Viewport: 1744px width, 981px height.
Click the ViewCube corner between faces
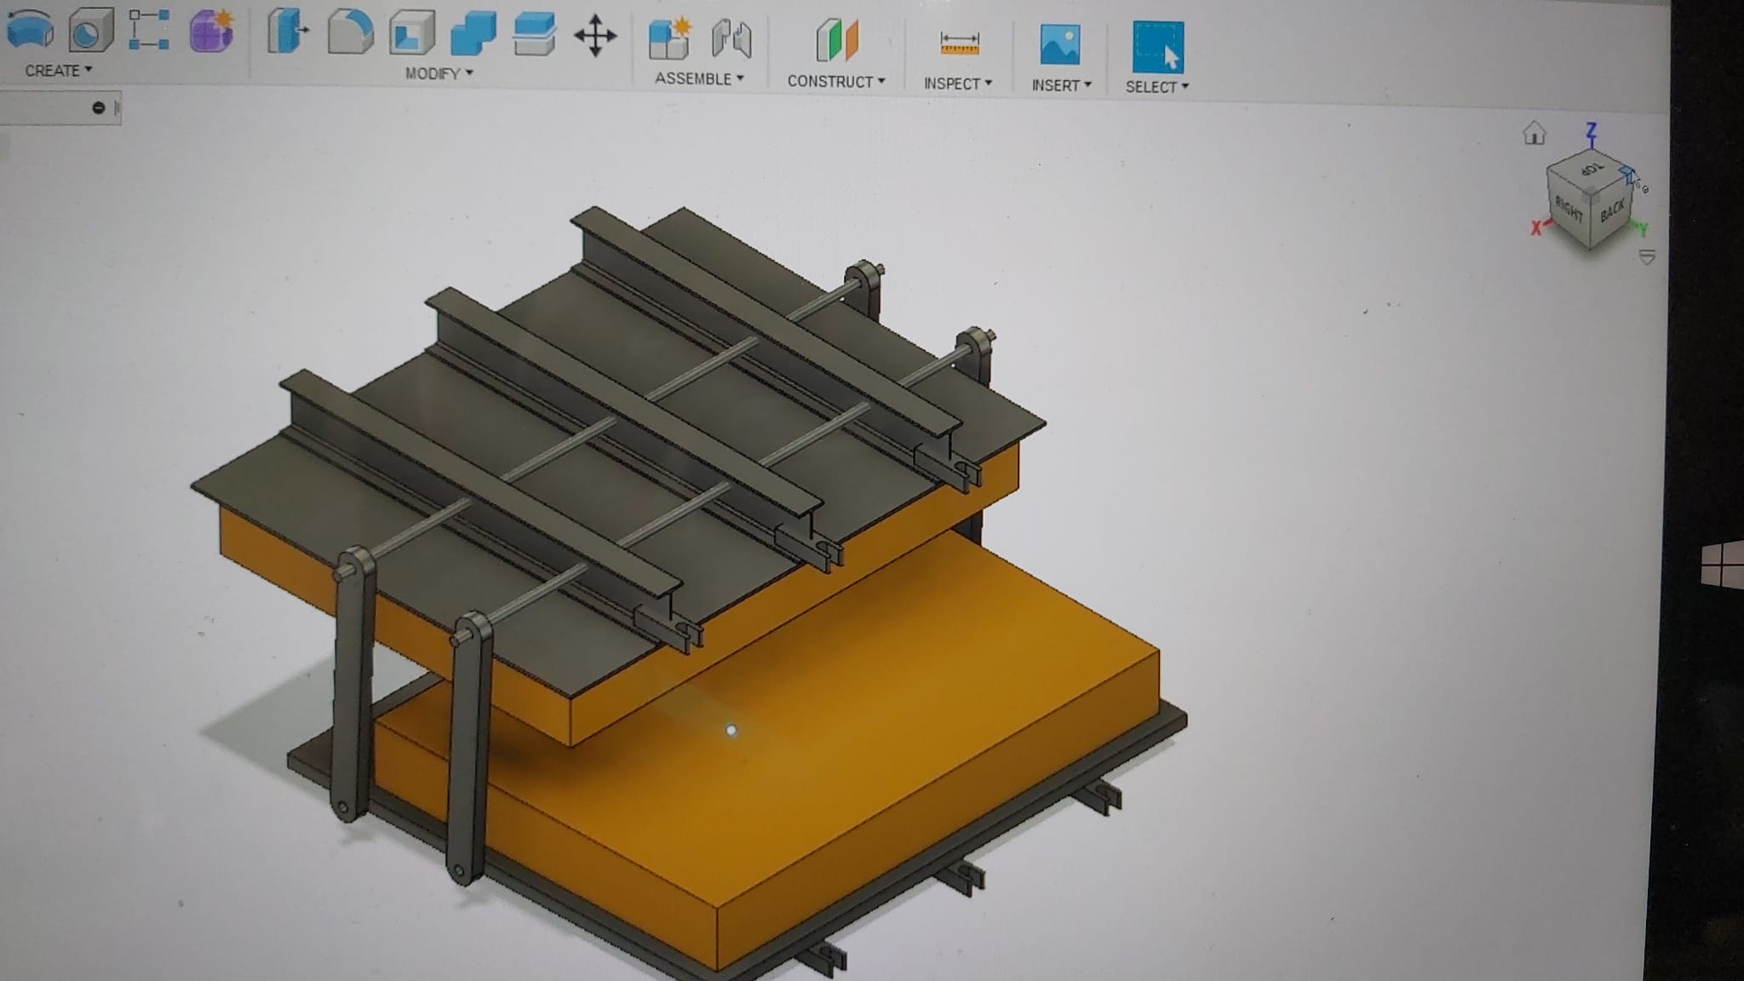pyautogui.click(x=1590, y=196)
